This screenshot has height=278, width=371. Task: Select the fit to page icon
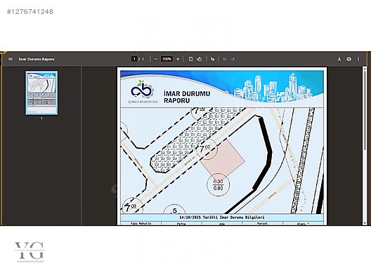point(190,59)
